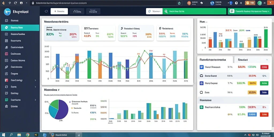Screen dimensions: 274x137
Task: Click the green button at top right
Action: click(x=250, y=11)
